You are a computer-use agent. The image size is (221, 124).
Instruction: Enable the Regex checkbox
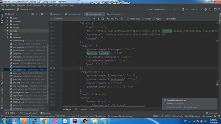(x=154, y=19)
